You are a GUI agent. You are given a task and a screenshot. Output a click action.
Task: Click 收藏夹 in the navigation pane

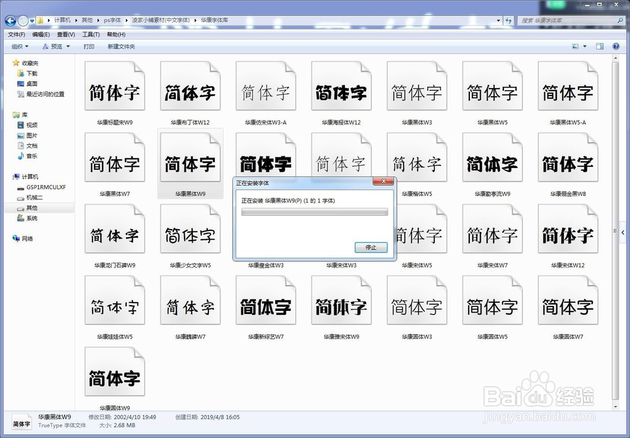pos(30,63)
